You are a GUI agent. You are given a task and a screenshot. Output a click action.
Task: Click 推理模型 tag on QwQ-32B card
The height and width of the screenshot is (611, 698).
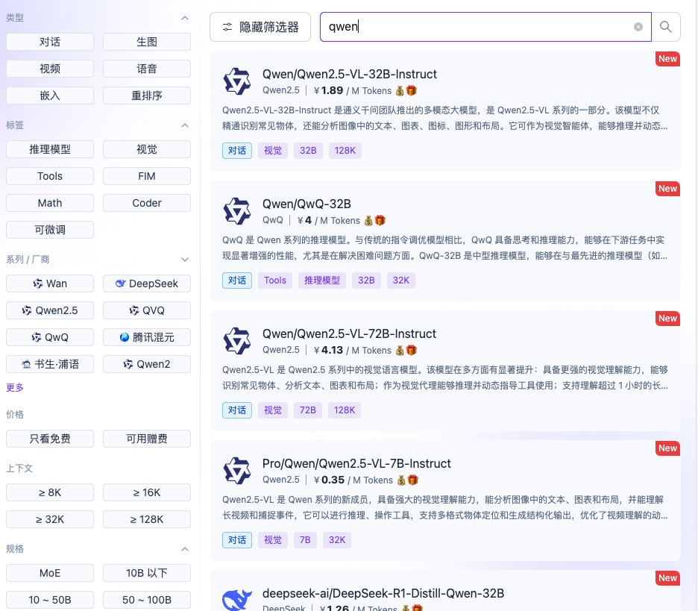pos(322,280)
